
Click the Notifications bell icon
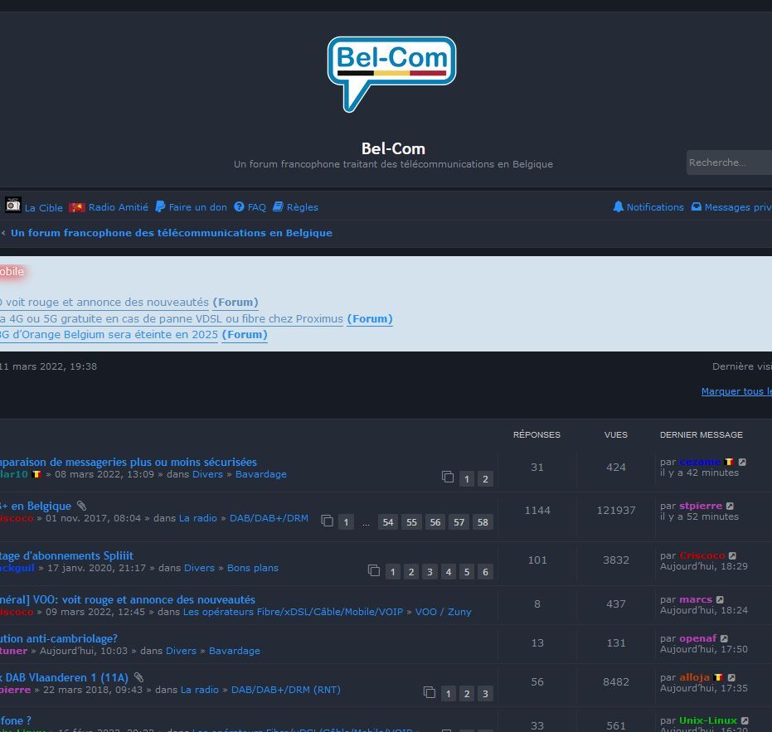(618, 206)
